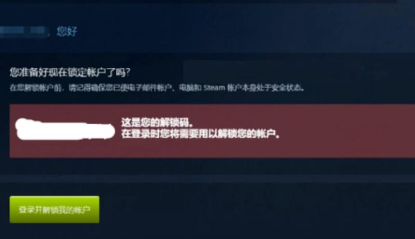Image resolution: width=415 pixels, height=239 pixels.
Task: Click the green 登录并解锁我的帐户 button
Action: point(54,210)
